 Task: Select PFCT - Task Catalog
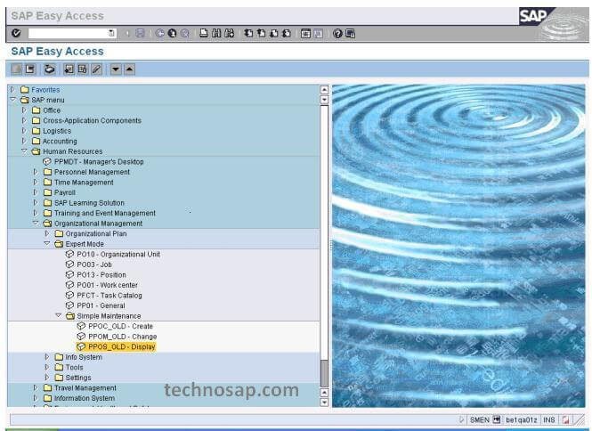point(109,296)
